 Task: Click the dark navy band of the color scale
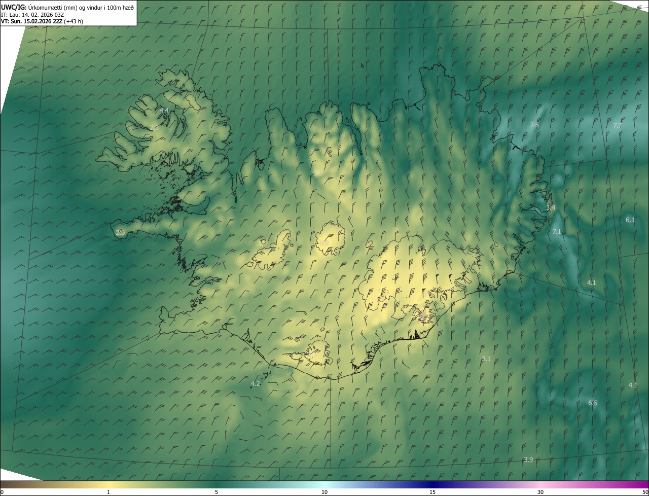432,484
